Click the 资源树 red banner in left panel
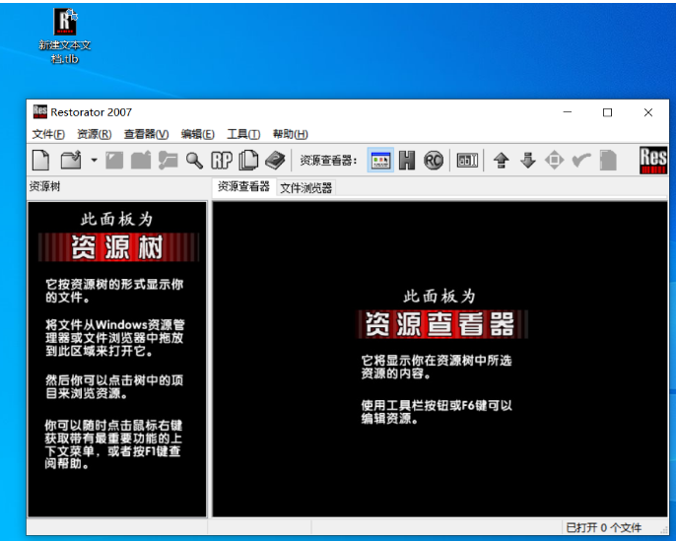The height and width of the screenshot is (541, 676). tap(117, 247)
